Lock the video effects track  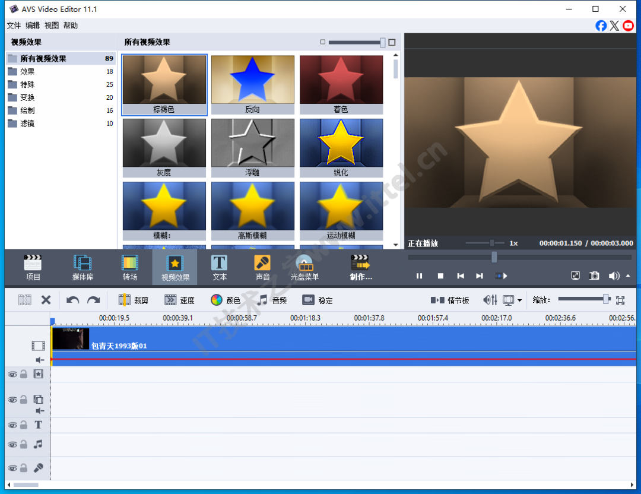click(x=24, y=374)
